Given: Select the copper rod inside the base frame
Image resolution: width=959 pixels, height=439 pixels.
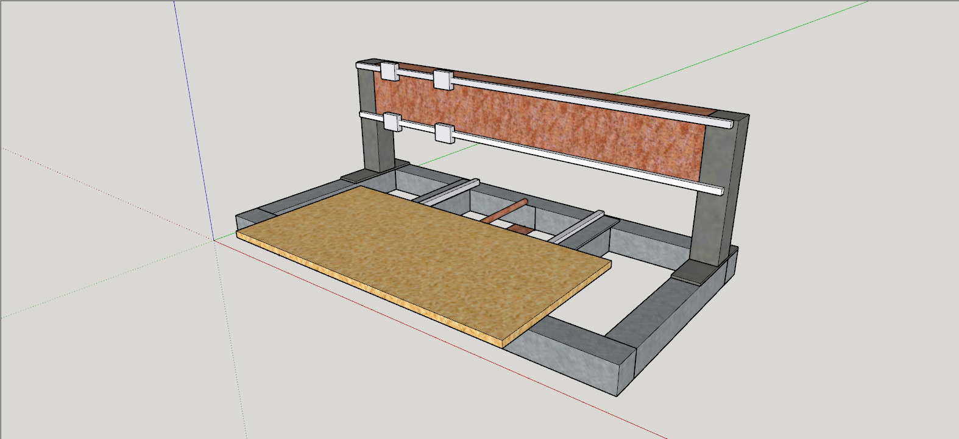Looking at the screenshot, I should point(504,211).
